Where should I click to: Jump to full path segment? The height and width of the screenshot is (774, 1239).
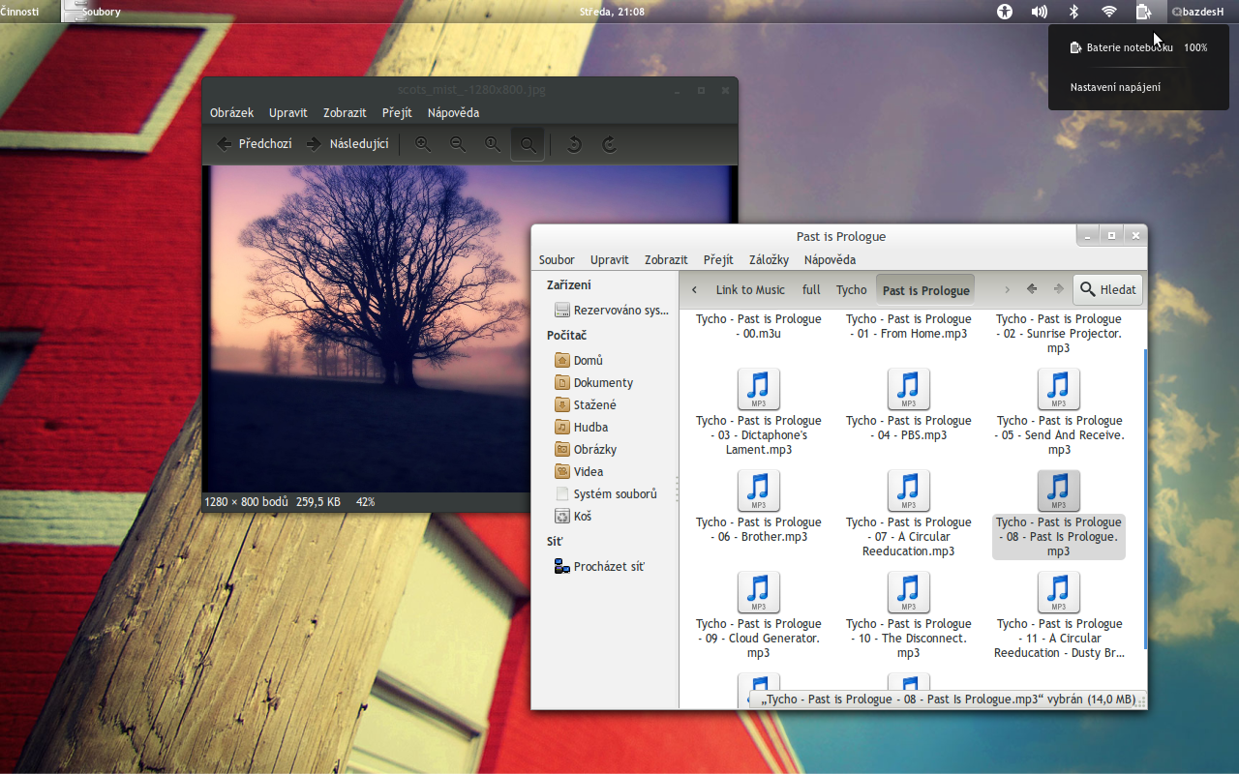(x=811, y=289)
